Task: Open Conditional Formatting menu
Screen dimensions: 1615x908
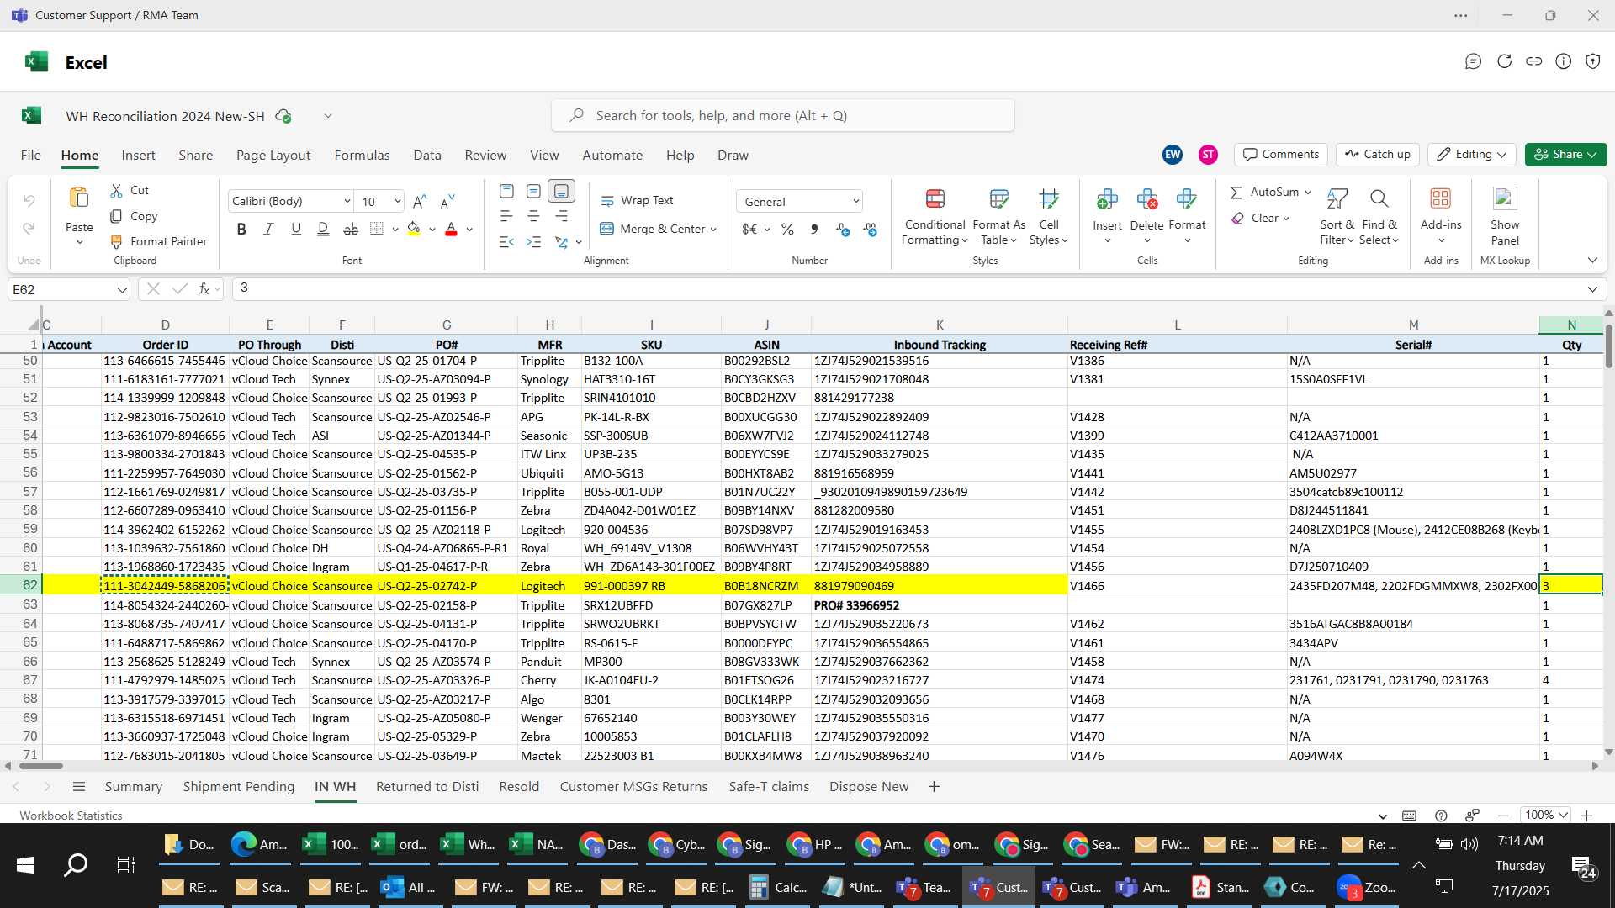Action: tap(935, 216)
